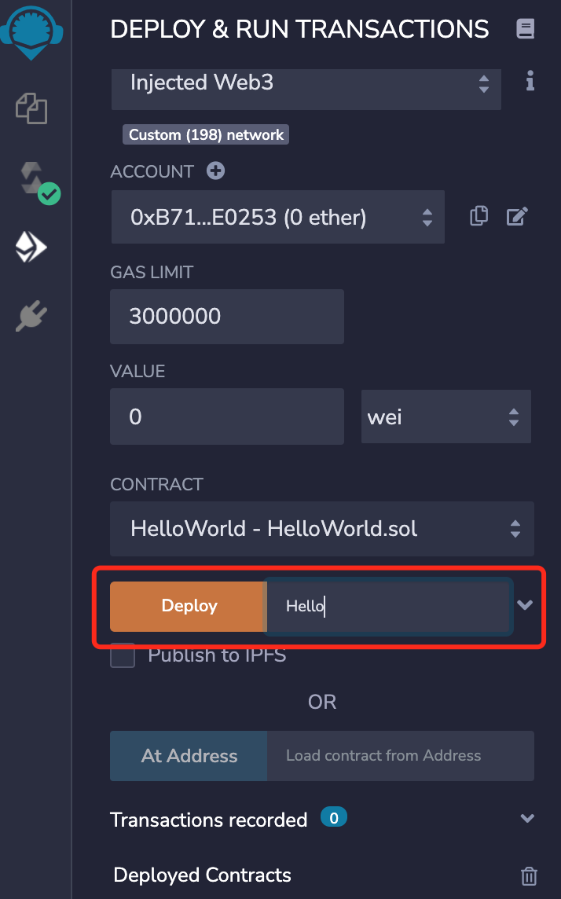Toggle Publish to IPFS checkbox
561x899 pixels.
pyautogui.click(x=123, y=656)
